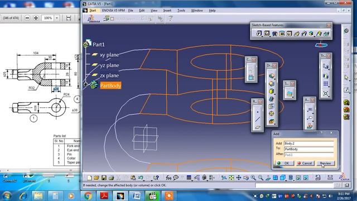Select the Remove Face tool icon

(272, 121)
